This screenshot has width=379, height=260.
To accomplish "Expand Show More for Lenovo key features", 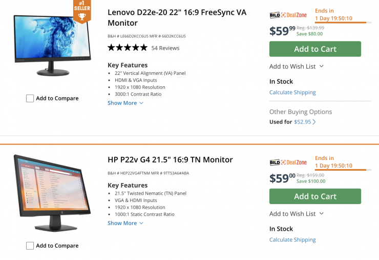I will click(x=125, y=103).
